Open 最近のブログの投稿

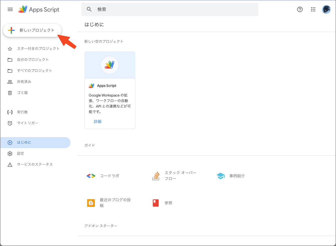click(x=115, y=203)
